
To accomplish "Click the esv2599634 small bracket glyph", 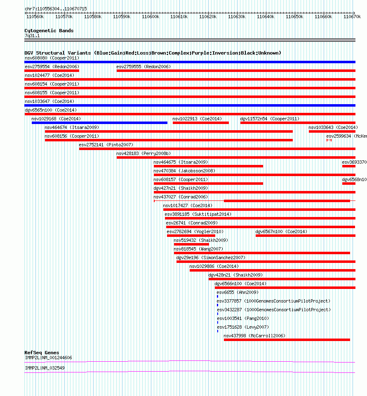I will pos(329,140).
